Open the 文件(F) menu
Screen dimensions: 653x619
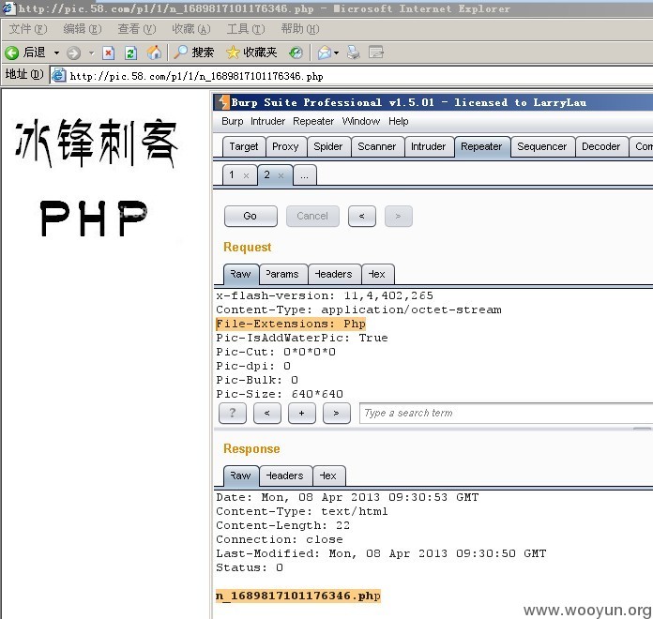point(28,29)
